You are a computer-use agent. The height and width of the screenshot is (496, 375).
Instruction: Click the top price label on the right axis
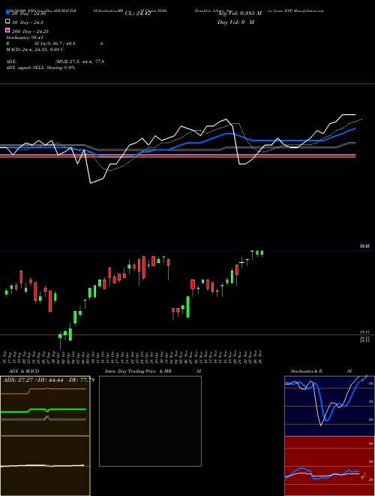[x=364, y=246]
